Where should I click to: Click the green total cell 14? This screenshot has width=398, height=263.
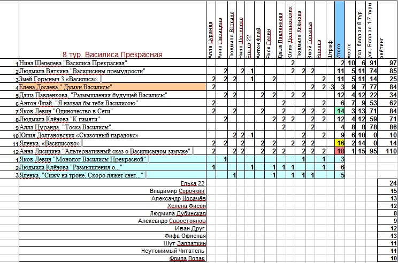340,111
